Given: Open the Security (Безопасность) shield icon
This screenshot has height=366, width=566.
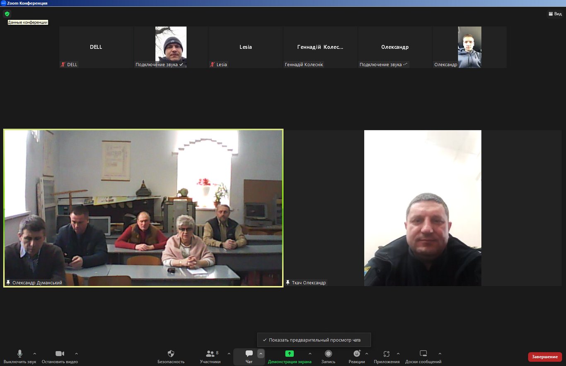Looking at the screenshot, I should (171, 354).
